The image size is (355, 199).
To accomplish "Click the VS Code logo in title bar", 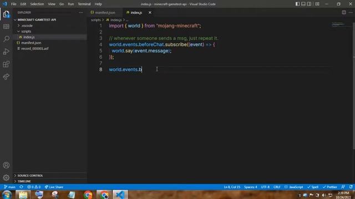I will coord(5,4).
